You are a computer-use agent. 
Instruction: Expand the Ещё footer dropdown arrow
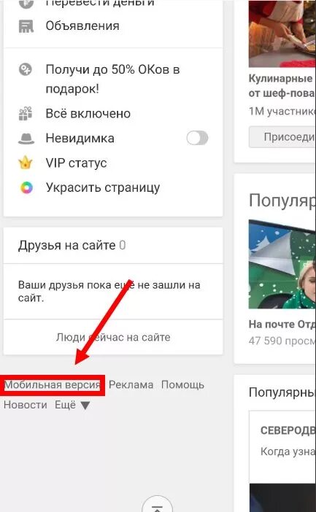point(85,406)
